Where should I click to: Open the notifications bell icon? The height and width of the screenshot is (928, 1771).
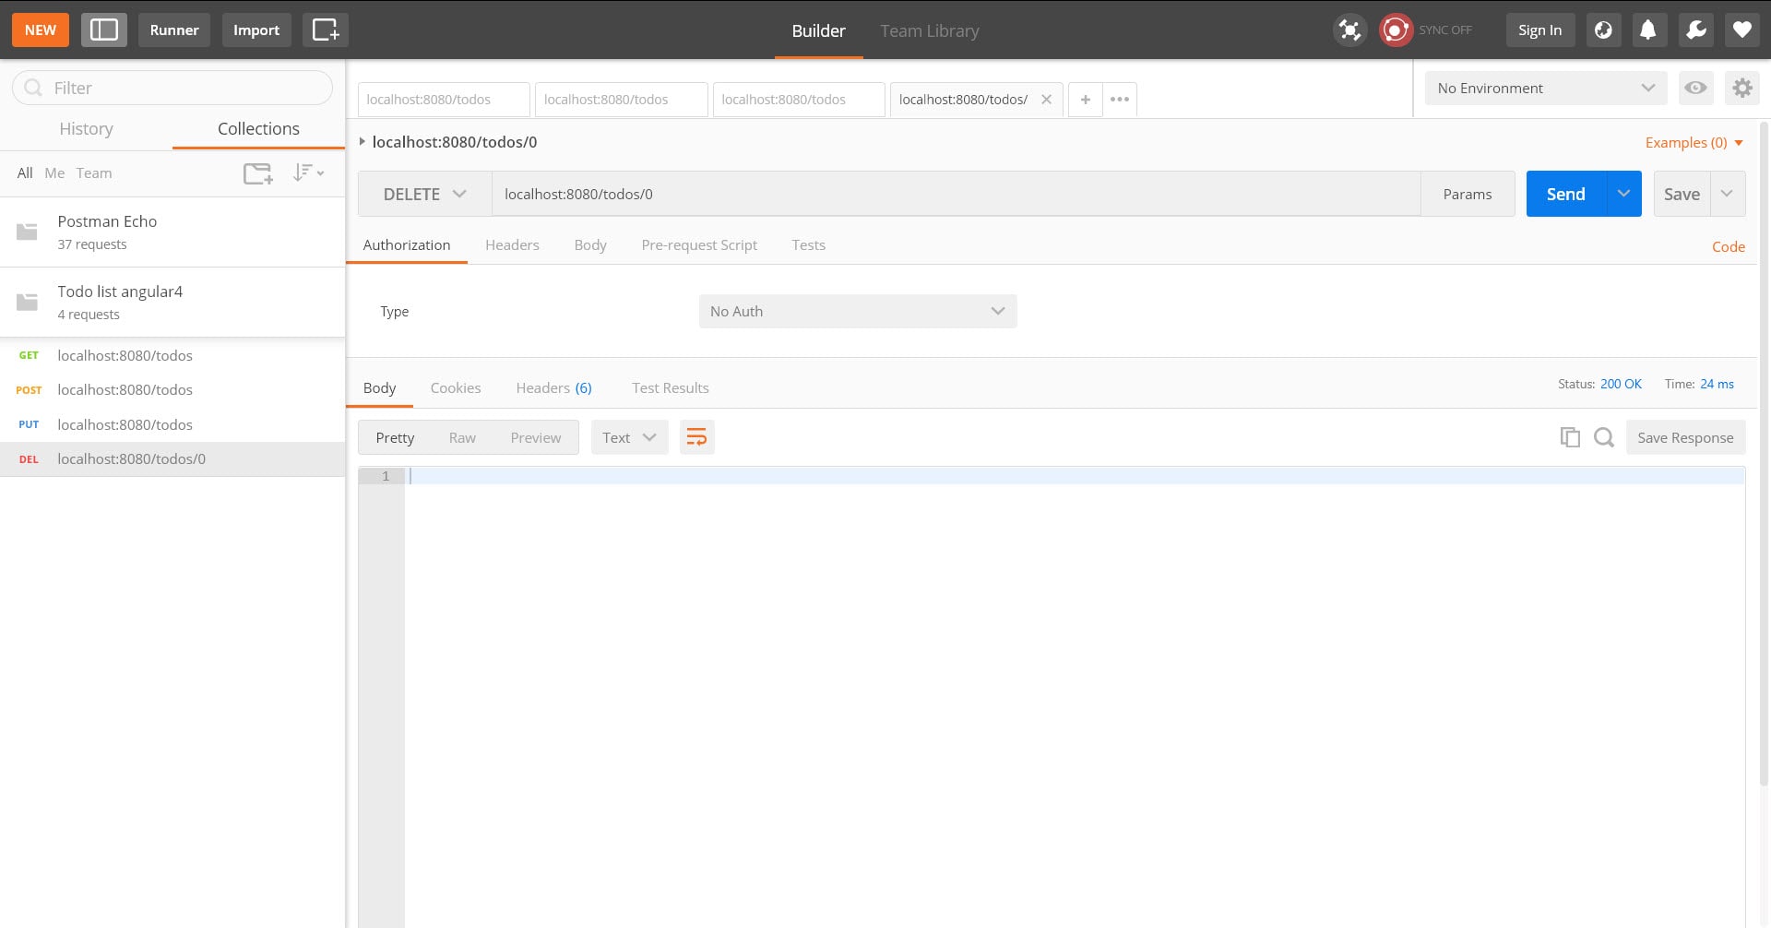pos(1648,30)
